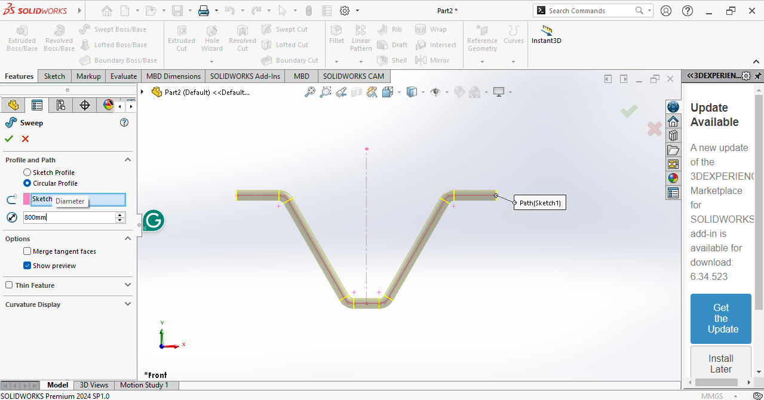Open the SOLIDWORKS Resources home icon in the task pane
Image resolution: width=764 pixels, height=400 pixels.
[673, 121]
